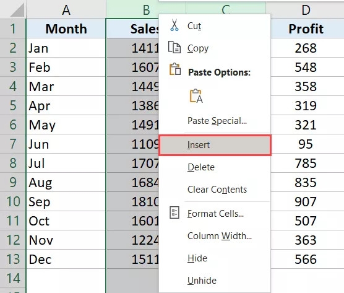Click the Sales header cell
This screenshot has height=293, width=344.
click(x=133, y=28)
